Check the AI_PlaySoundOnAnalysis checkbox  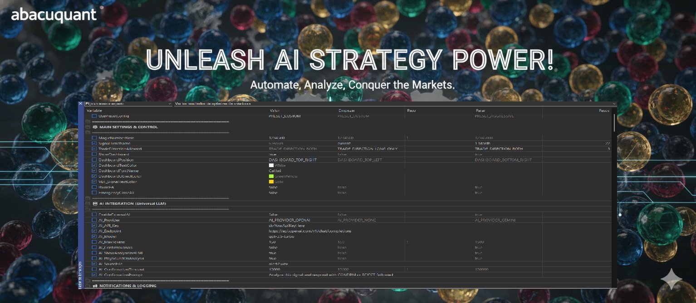94,258
